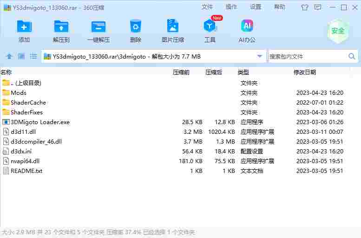The width and height of the screenshot is (361, 238).
Task: Click the feedback message icon in title bar
Action: [318, 7]
